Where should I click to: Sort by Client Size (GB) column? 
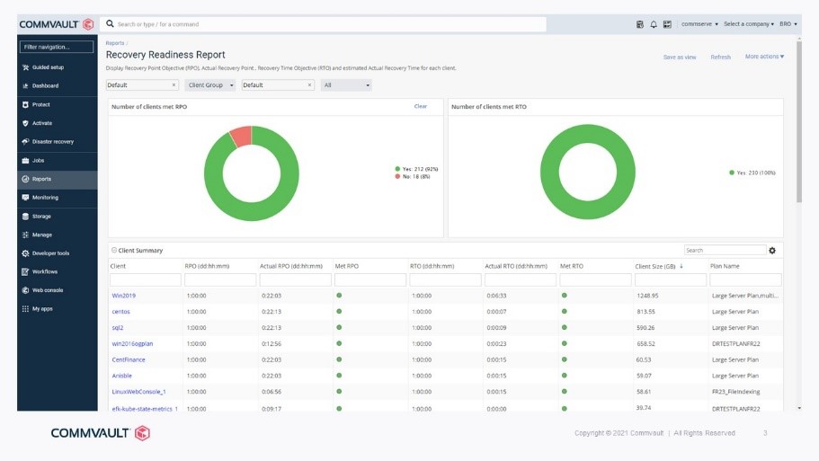point(655,266)
